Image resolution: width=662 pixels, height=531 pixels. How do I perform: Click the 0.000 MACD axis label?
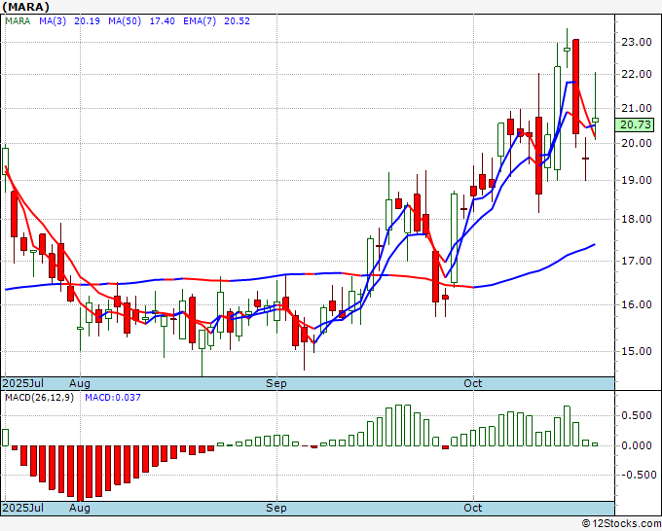637,445
